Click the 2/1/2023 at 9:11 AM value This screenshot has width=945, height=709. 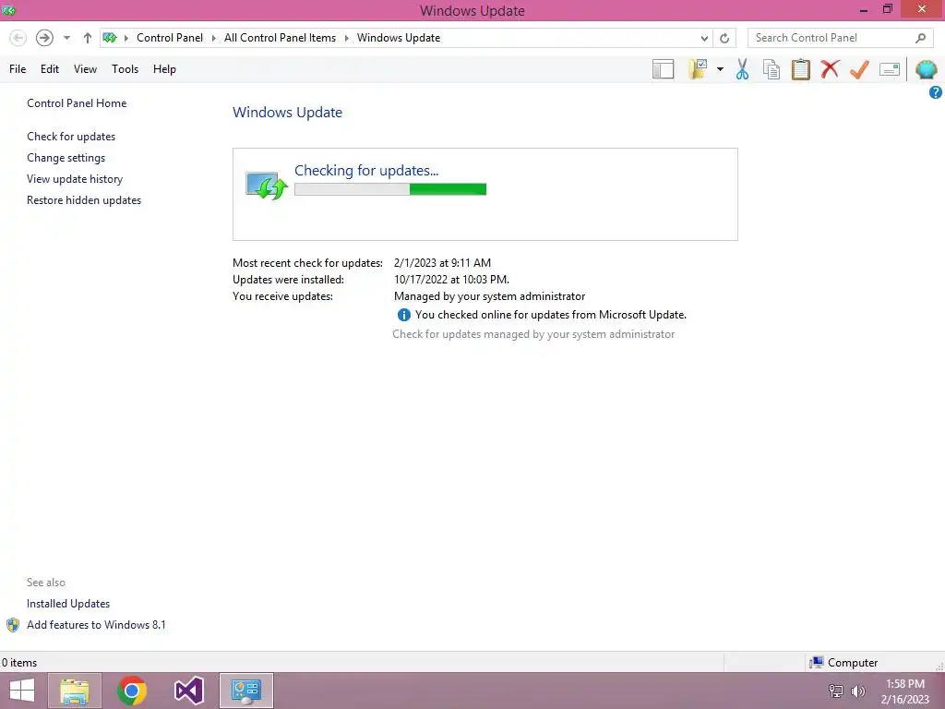coord(442,263)
